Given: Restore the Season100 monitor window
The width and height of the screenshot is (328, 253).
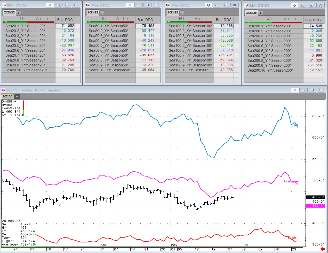Looking at the screenshot, I should [226, 5].
